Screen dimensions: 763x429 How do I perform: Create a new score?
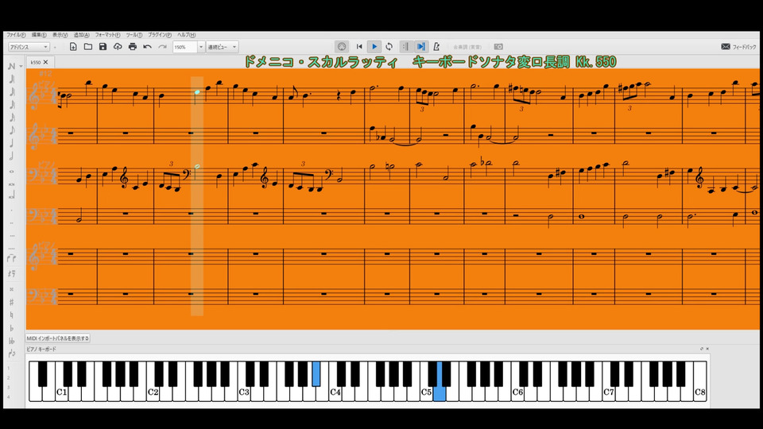(73, 47)
